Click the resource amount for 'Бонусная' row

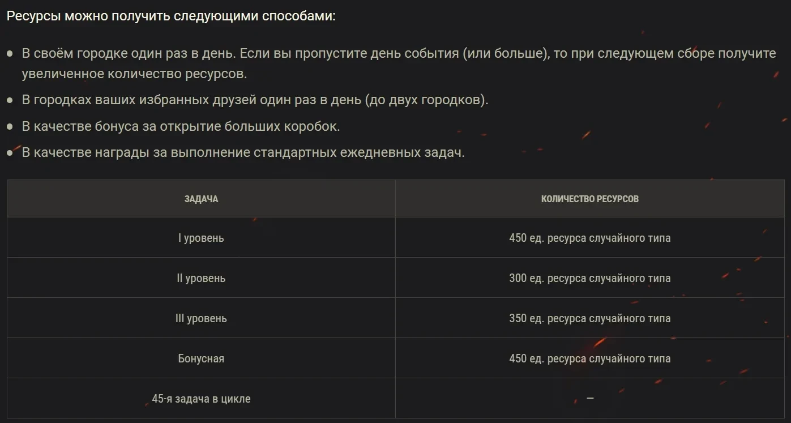(589, 358)
